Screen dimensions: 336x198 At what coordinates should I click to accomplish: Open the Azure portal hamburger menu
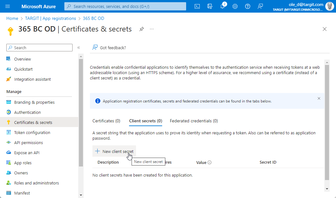click(8, 6)
